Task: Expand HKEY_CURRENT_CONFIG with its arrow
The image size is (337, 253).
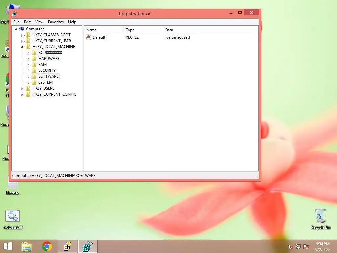Action: pyautogui.click(x=22, y=95)
